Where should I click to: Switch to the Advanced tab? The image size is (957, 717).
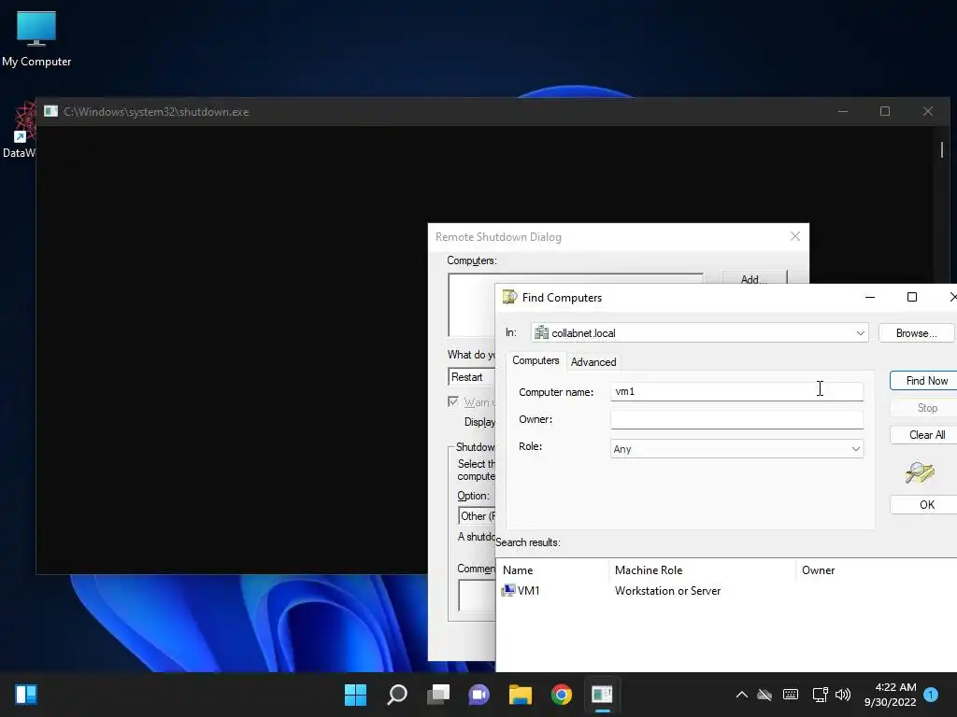coord(593,361)
